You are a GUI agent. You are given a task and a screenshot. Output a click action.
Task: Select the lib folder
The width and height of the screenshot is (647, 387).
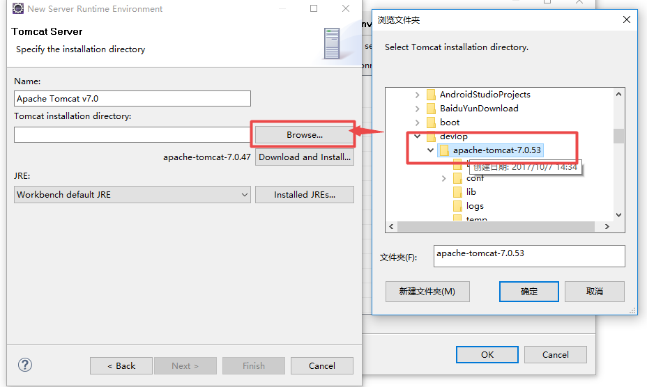point(471,191)
